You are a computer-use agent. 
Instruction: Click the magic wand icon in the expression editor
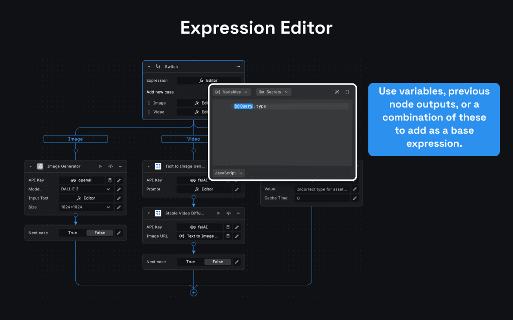[337, 91]
